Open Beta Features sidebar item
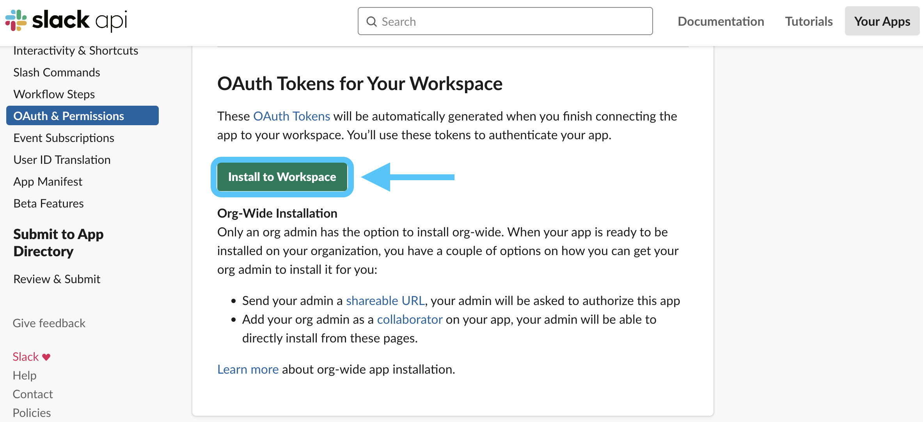Viewport: 923px width, 422px height. click(x=48, y=204)
